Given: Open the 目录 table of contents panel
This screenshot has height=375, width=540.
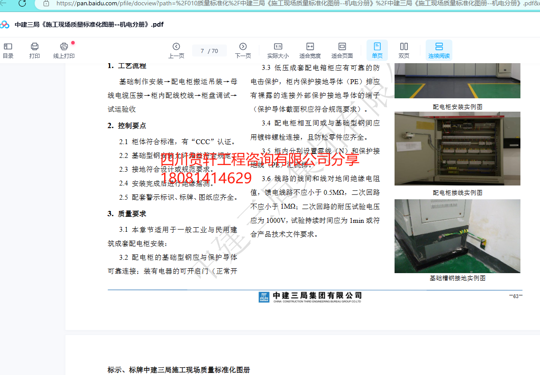Looking at the screenshot, I should (x=8, y=50).
